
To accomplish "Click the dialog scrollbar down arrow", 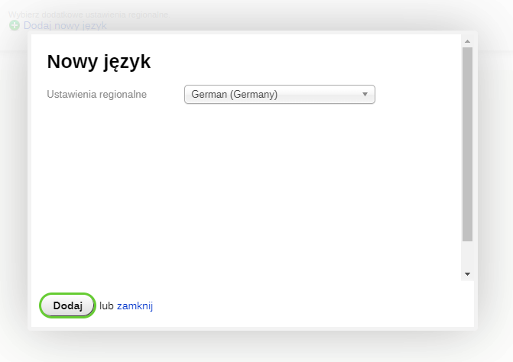I will [x=467, y=273].
